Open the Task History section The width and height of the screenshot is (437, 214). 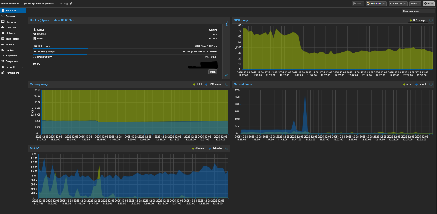pyautogui.click(x=12, y=39)
